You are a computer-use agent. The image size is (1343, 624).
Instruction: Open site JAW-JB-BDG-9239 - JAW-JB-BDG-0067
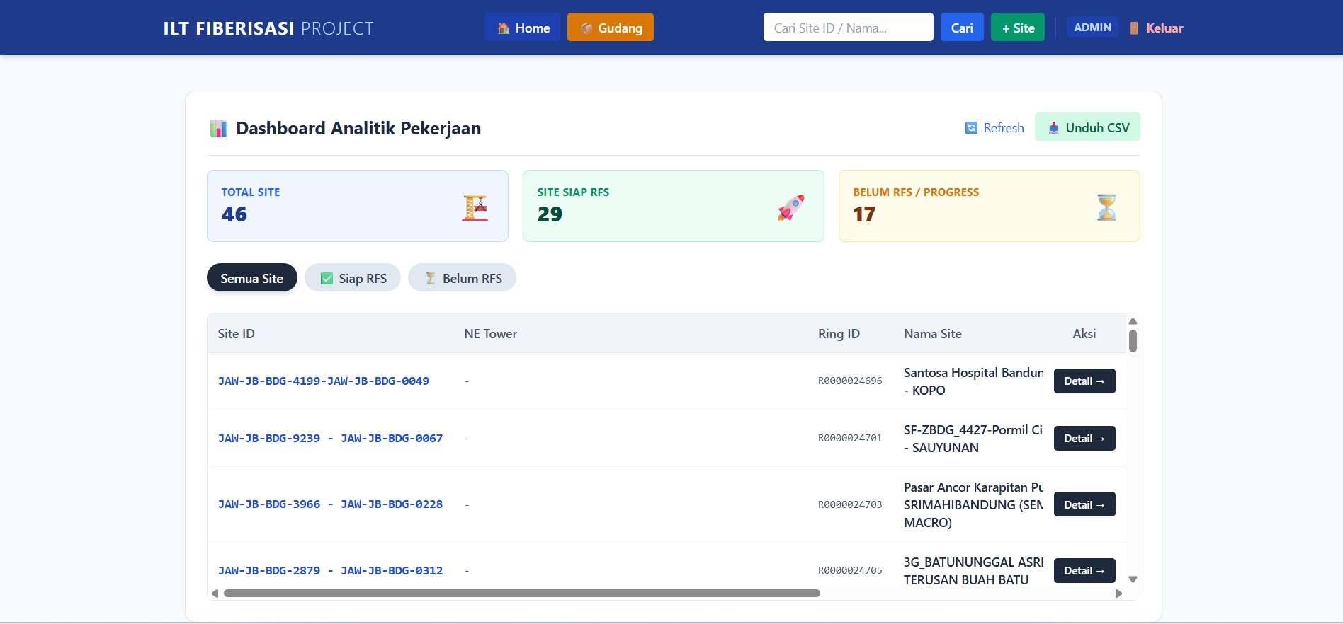pos(330,438)
